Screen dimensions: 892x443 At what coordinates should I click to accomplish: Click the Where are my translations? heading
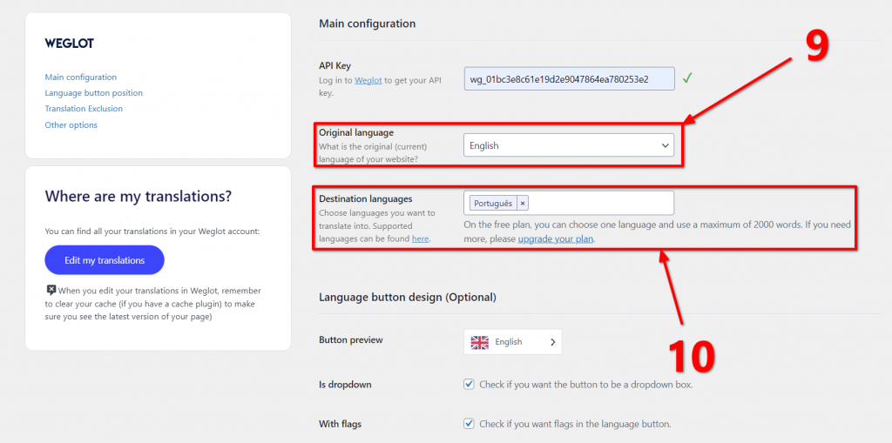139,197
